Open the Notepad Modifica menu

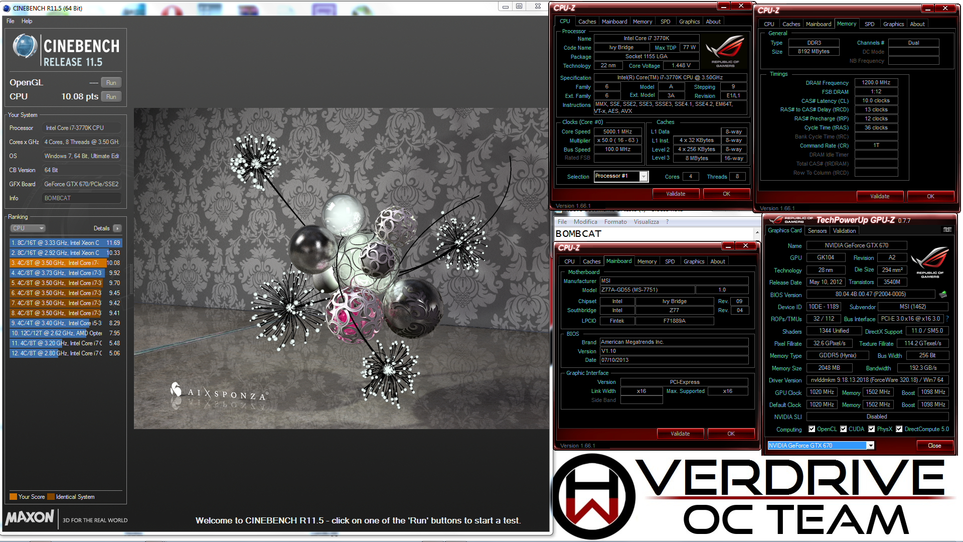click(x=585, y=222)
